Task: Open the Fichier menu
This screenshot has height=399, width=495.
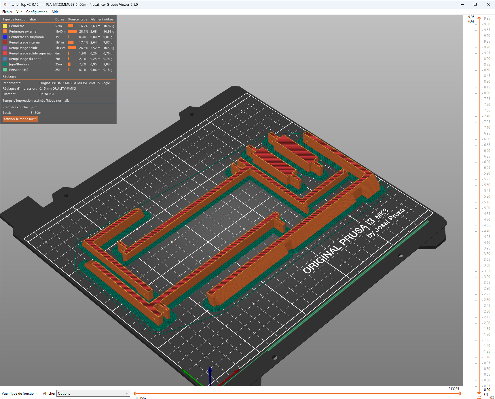Action: click(x=7, y=12)
